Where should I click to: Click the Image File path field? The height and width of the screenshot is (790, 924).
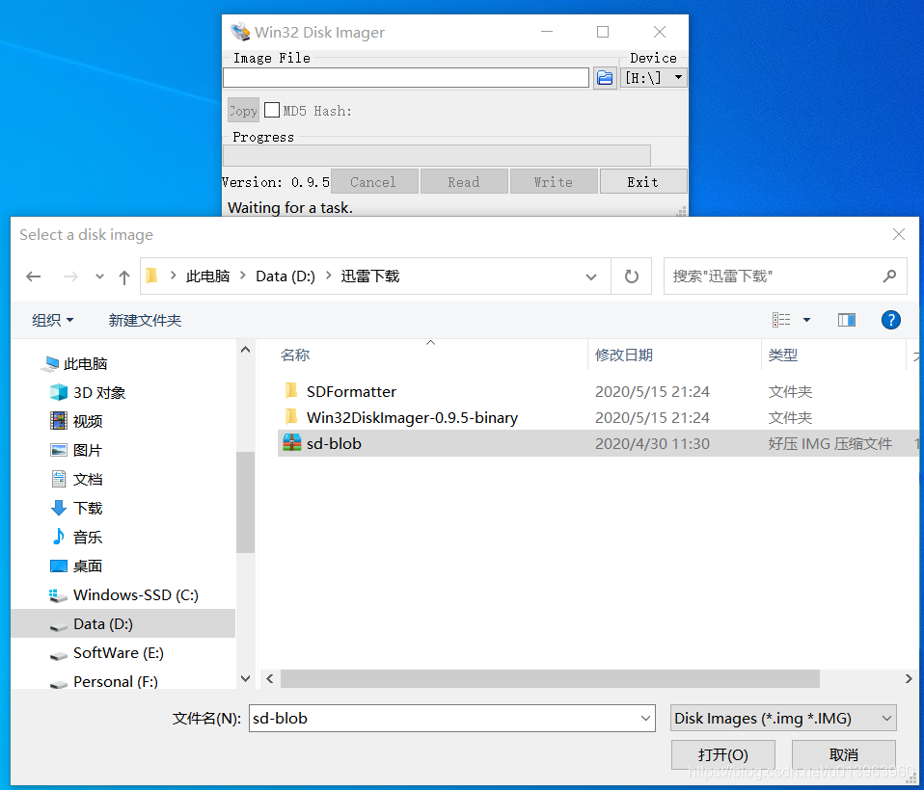point(406,78)
